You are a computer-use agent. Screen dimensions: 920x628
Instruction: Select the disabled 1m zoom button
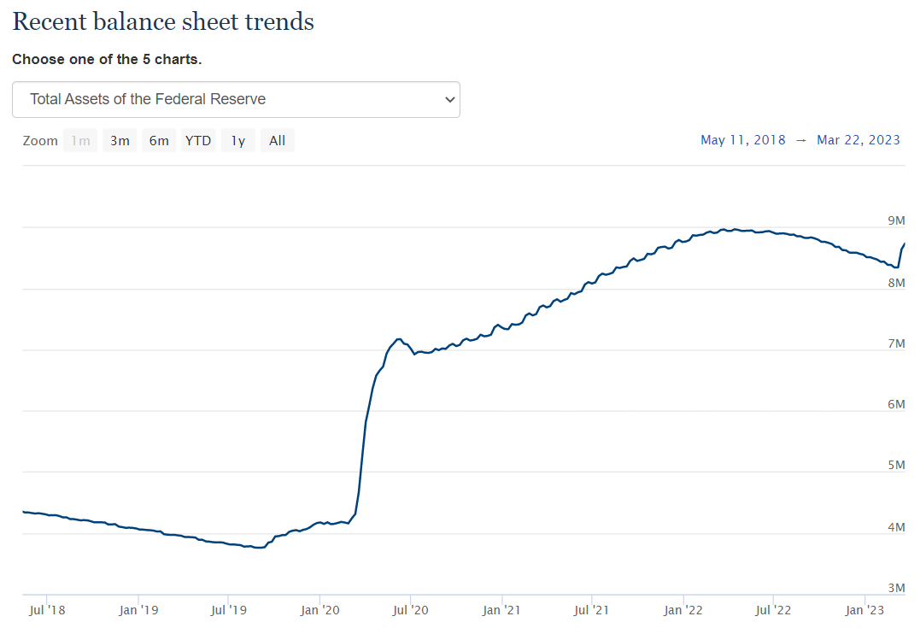(80, 141)
